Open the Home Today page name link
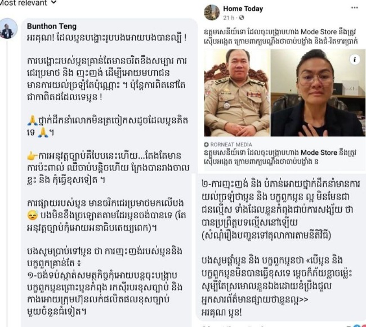 coord(243,8)
